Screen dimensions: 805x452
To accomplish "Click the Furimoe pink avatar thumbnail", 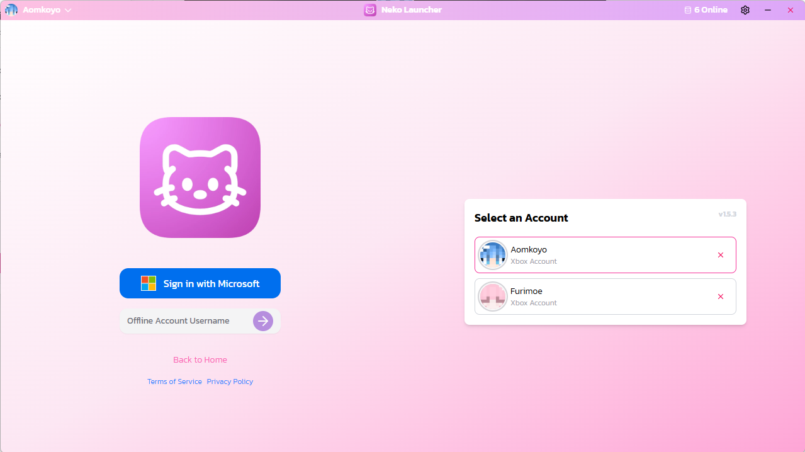I will [x=493, y=297].
